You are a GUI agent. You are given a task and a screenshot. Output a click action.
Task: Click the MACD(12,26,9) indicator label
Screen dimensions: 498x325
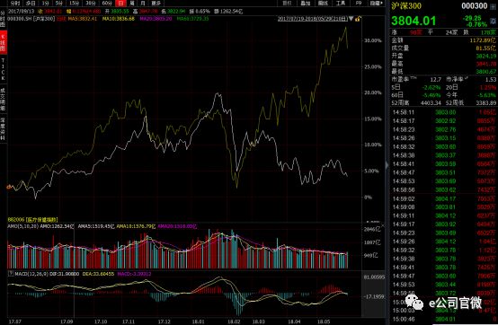[31, 274]
